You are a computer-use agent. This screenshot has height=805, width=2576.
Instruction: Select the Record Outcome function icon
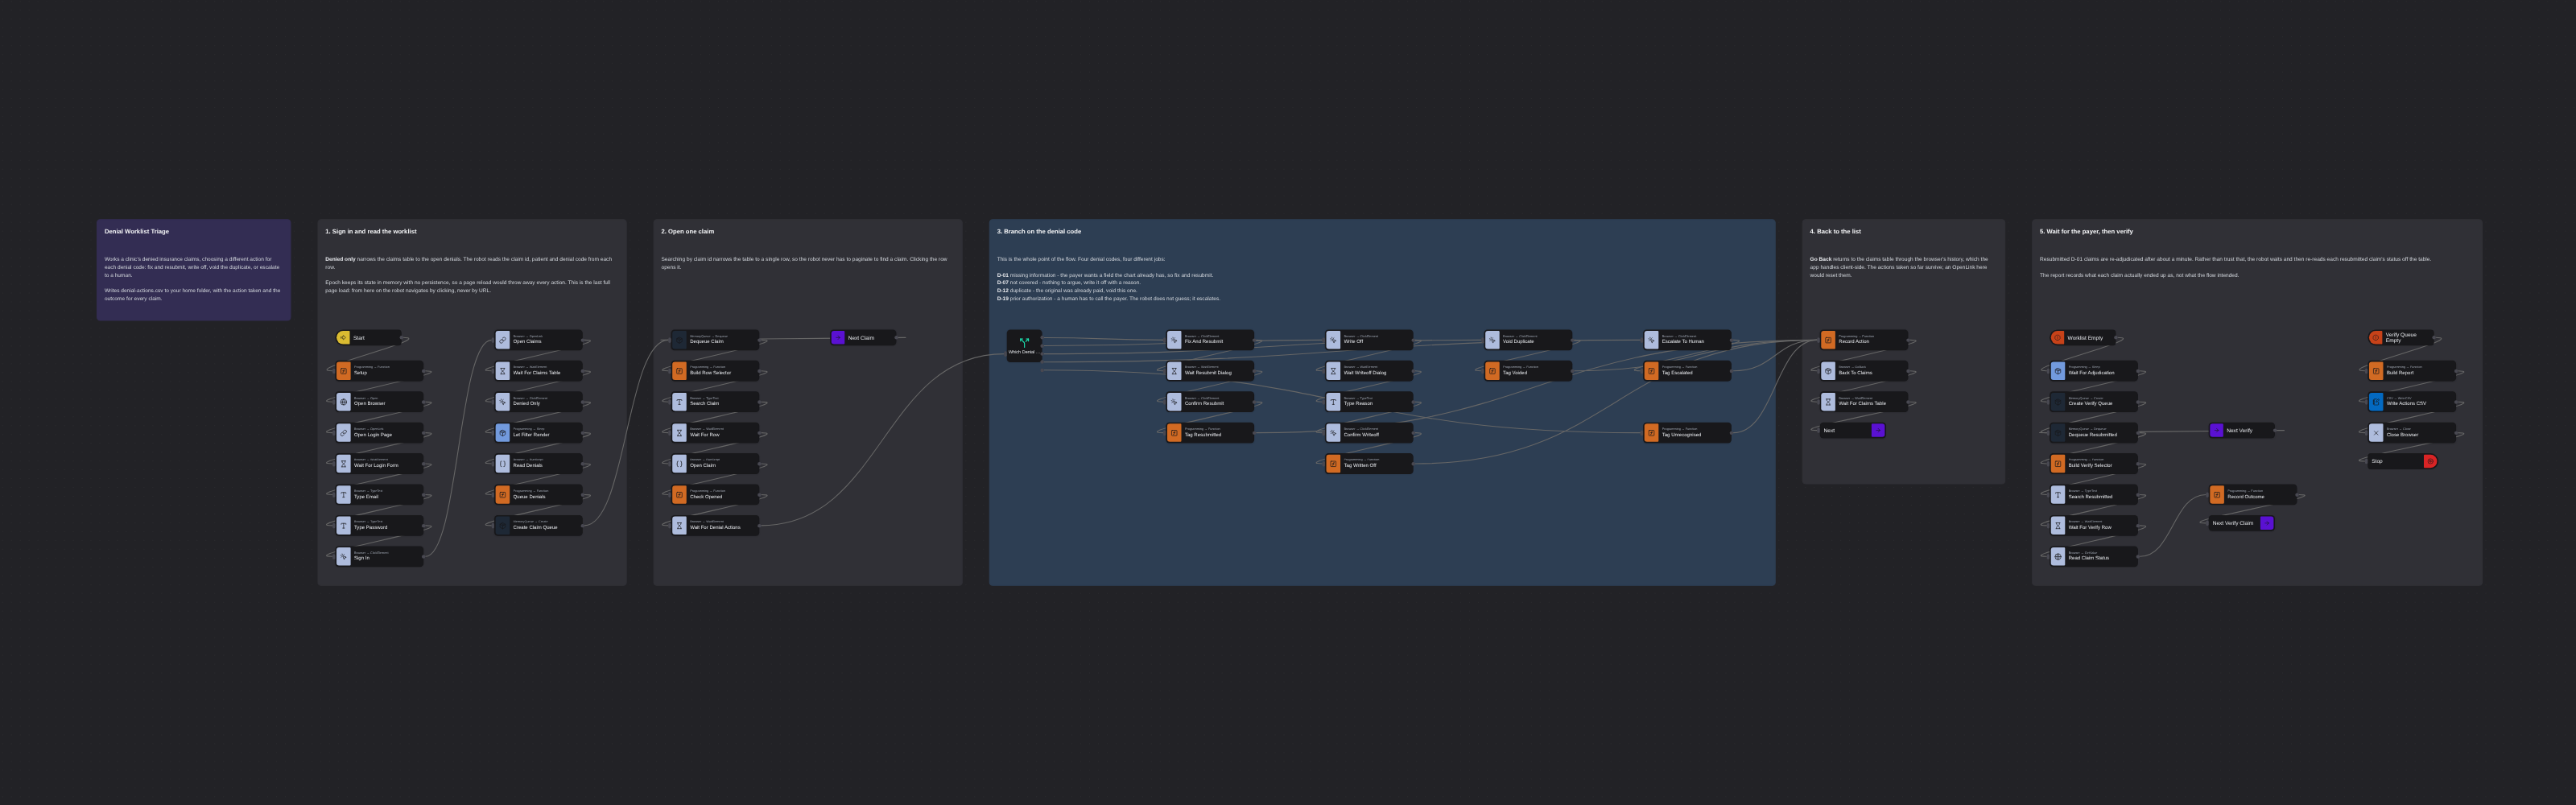[x=2218, y=495]
